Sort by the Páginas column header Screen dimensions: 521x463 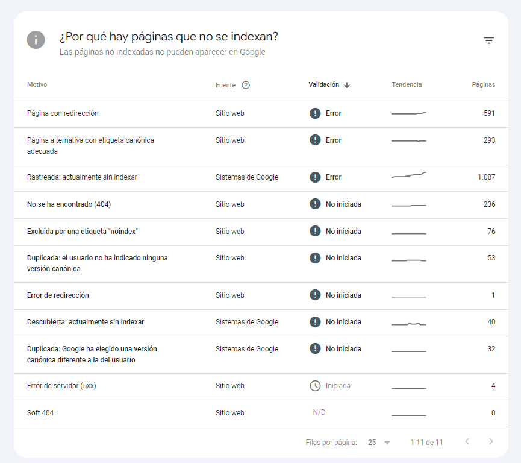pyautogui.click(x=483, y=85)
